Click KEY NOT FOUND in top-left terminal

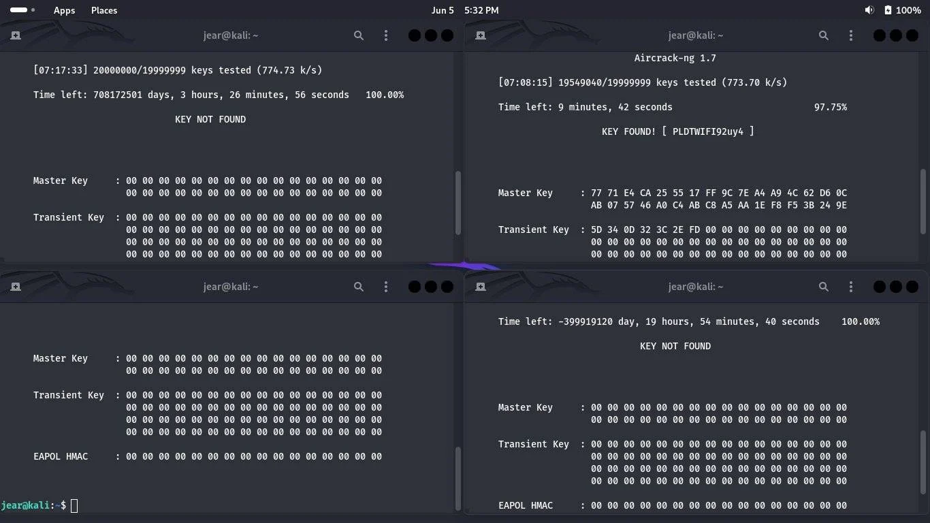tap(210, 119)
